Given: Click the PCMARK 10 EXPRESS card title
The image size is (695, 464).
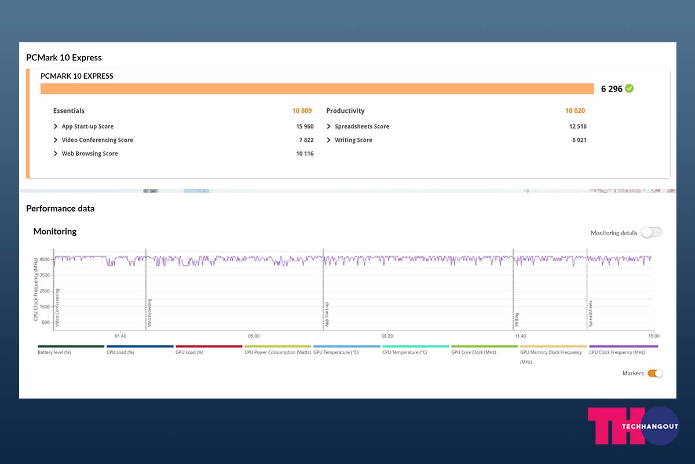Looking at the screenshot, I should click(77, 76).
